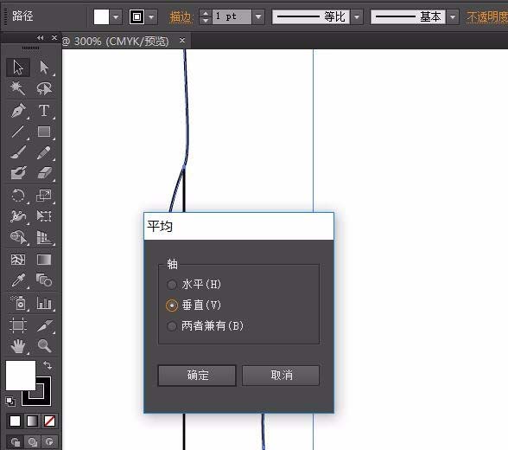Switch to Draw Normal mode

16,442
